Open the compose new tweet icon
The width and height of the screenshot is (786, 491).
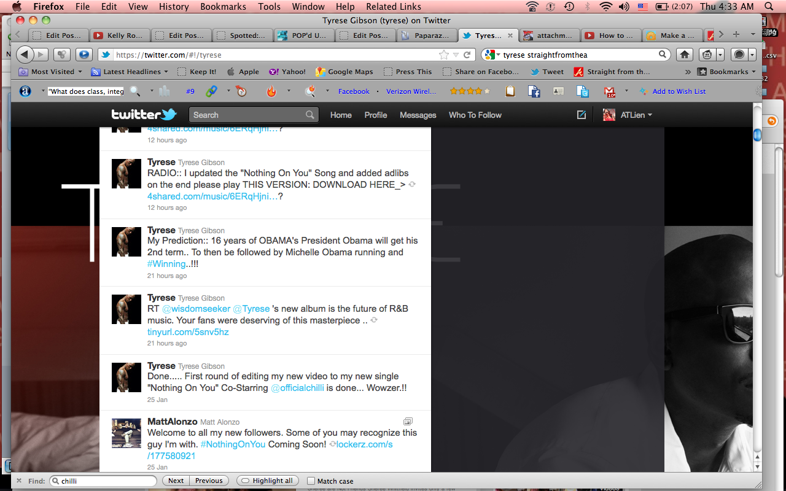tap(581, 115)
